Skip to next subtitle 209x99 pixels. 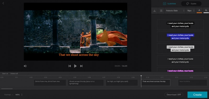81,66
